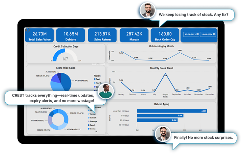Expand sales rep legend with down arrow

tap(96, 132)
